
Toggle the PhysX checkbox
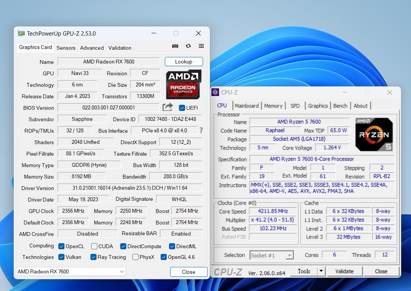[x=135, y=257]
